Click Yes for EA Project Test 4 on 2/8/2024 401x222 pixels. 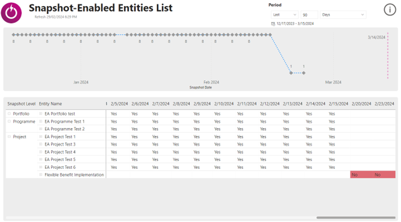[176, 152]
